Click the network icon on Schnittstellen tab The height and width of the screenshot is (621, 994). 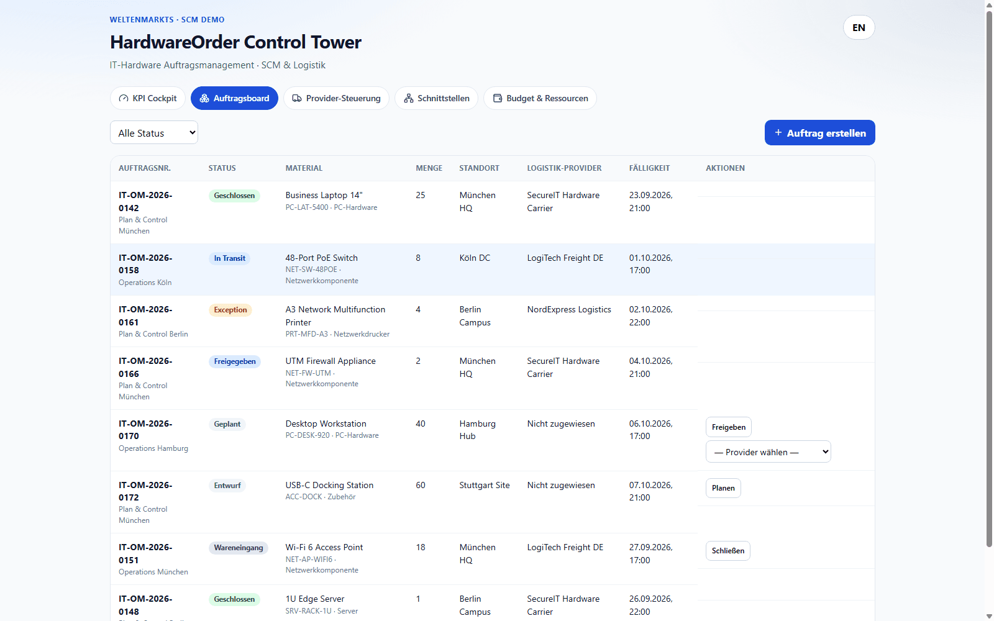click(409, 98)
